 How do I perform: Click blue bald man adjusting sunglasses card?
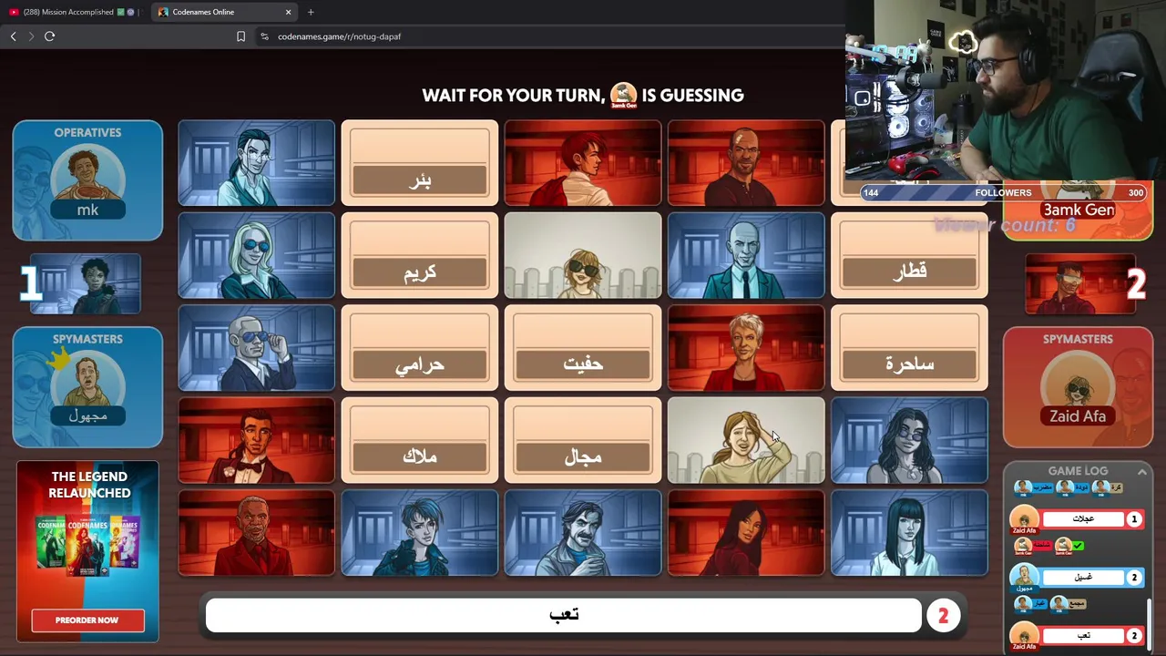257,348
